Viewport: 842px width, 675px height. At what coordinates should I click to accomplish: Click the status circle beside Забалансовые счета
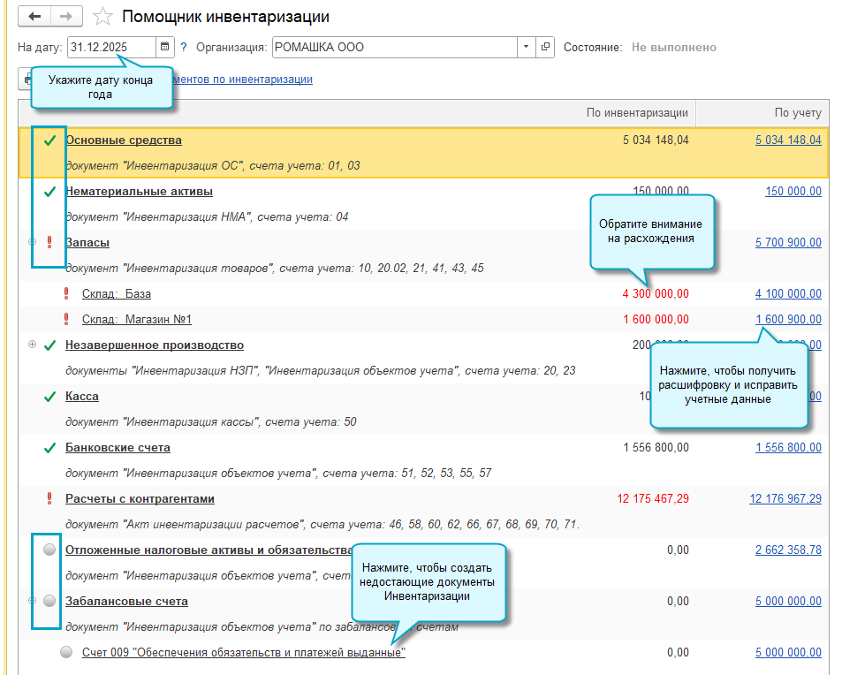pyautogui.click(x=49, y=601)
